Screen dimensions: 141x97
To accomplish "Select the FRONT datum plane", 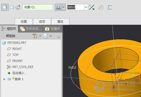I will pos(17,61).
